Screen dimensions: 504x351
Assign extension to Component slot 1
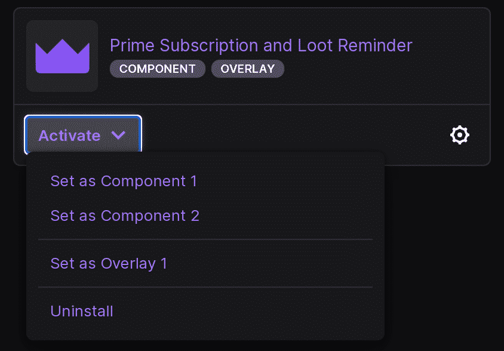click(x=124, y=181)
